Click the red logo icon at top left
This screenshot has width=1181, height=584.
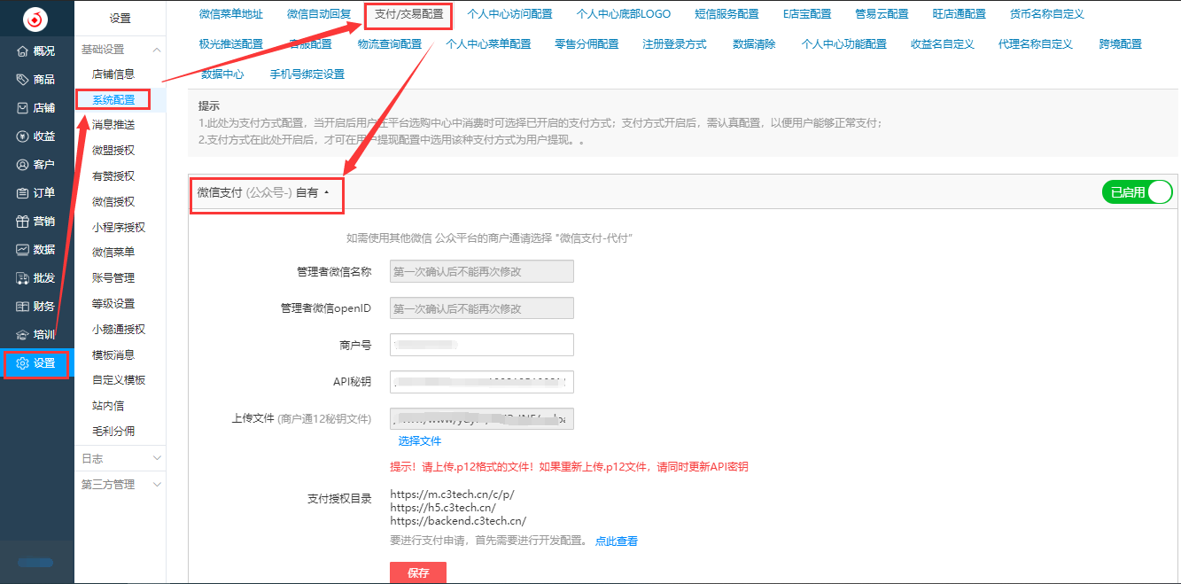coord(36,18)
